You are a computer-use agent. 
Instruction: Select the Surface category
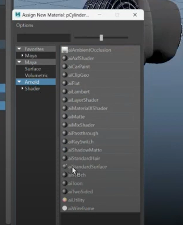tap(33, 69)
